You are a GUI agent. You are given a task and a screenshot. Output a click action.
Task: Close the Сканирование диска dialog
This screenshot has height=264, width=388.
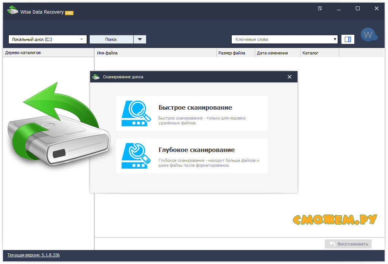(x=290, y=77)
